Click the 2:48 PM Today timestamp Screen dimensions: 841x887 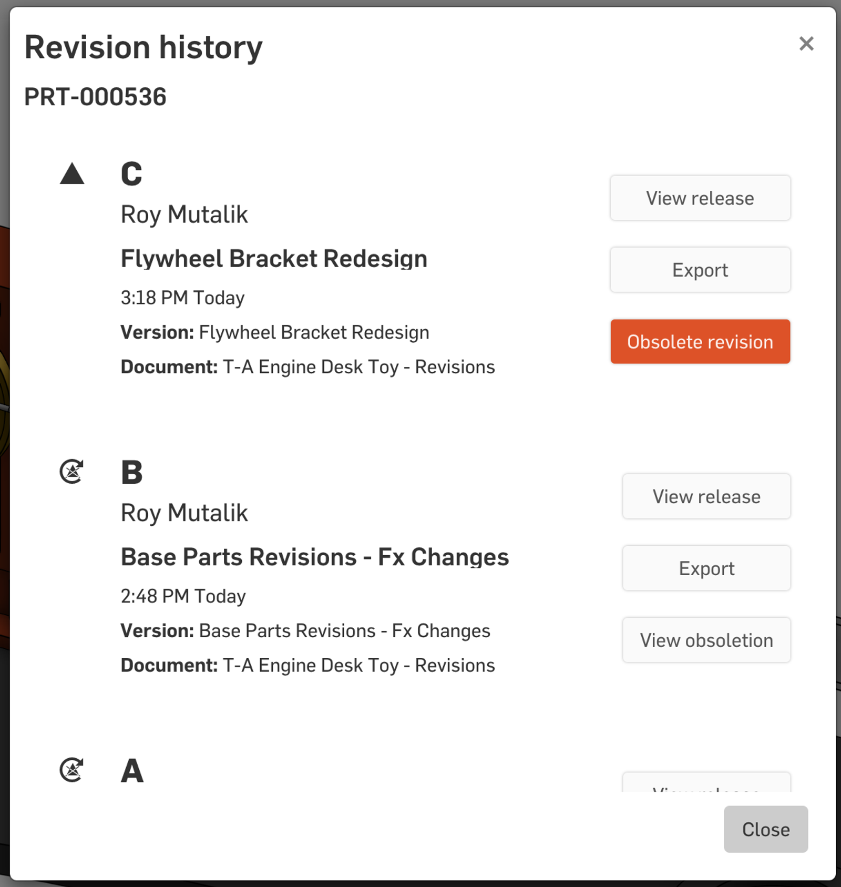pos(183,596)
